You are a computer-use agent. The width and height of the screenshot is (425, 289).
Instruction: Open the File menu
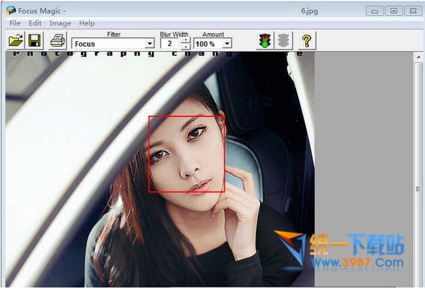pos(15,23)
